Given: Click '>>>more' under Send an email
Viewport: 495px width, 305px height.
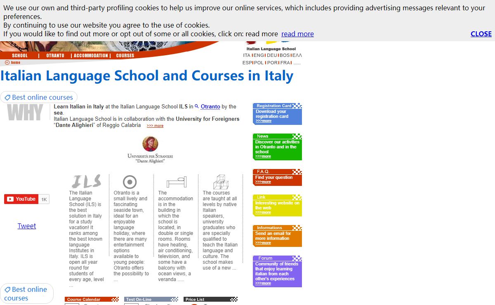Looking at the screenshot, I should [x=263, y=243].
